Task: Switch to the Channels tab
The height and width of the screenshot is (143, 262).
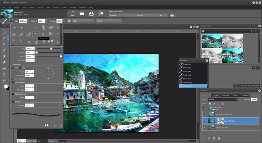Action: (225, 95)
